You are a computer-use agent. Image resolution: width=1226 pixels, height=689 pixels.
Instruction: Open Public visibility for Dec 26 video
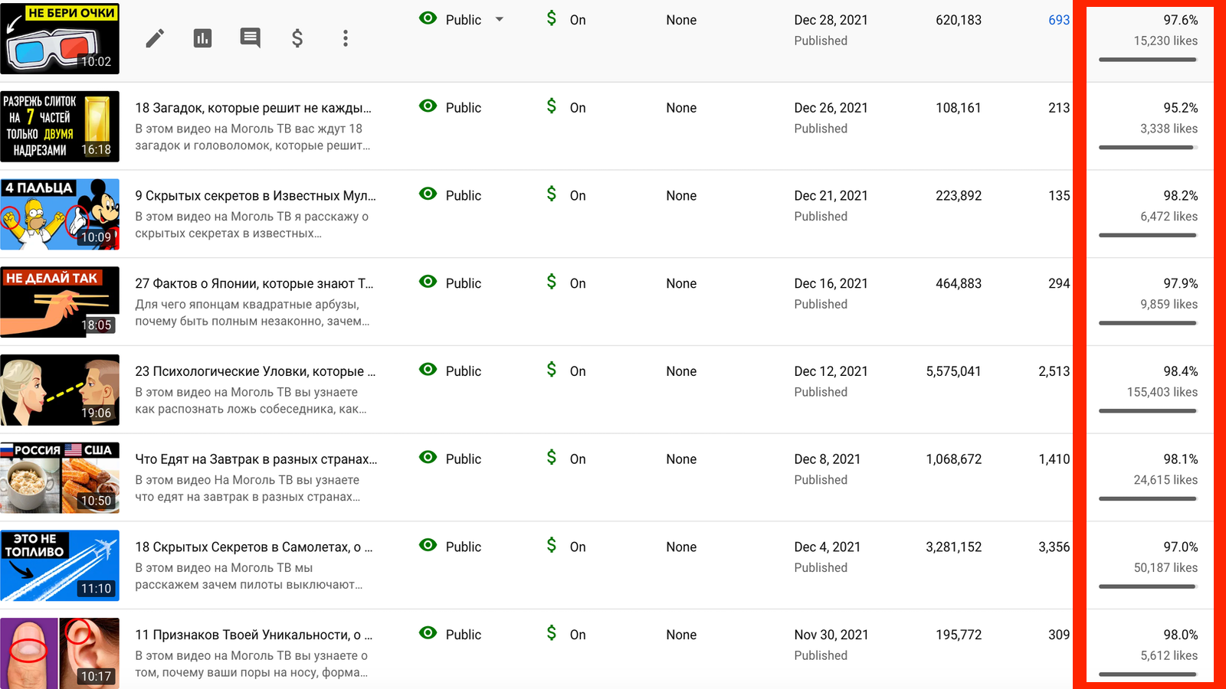click(x=463, y=108)
